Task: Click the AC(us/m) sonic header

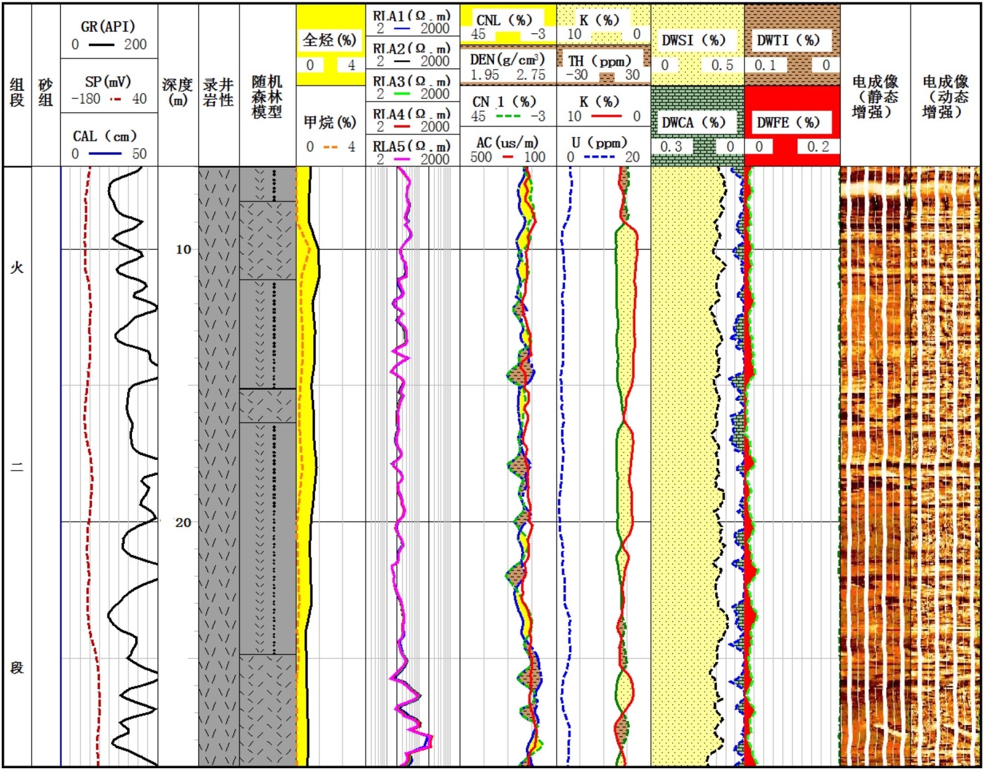Action: point(507,142)
